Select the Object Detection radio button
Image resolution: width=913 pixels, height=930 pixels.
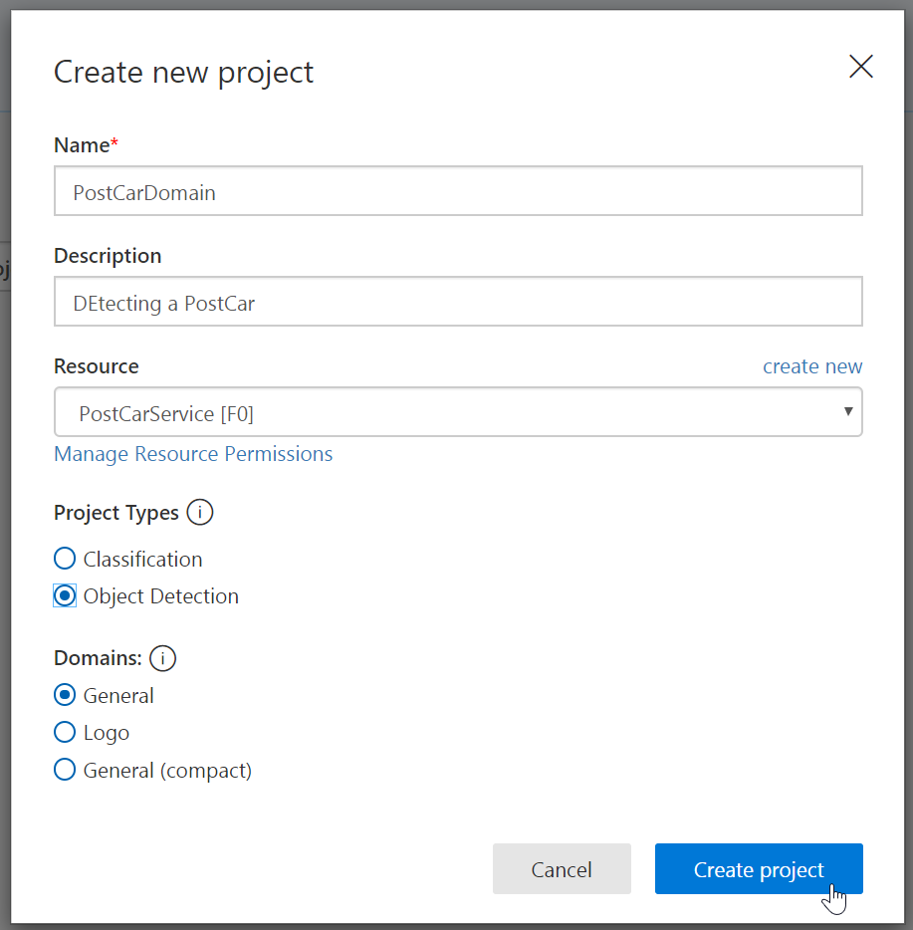65,596
